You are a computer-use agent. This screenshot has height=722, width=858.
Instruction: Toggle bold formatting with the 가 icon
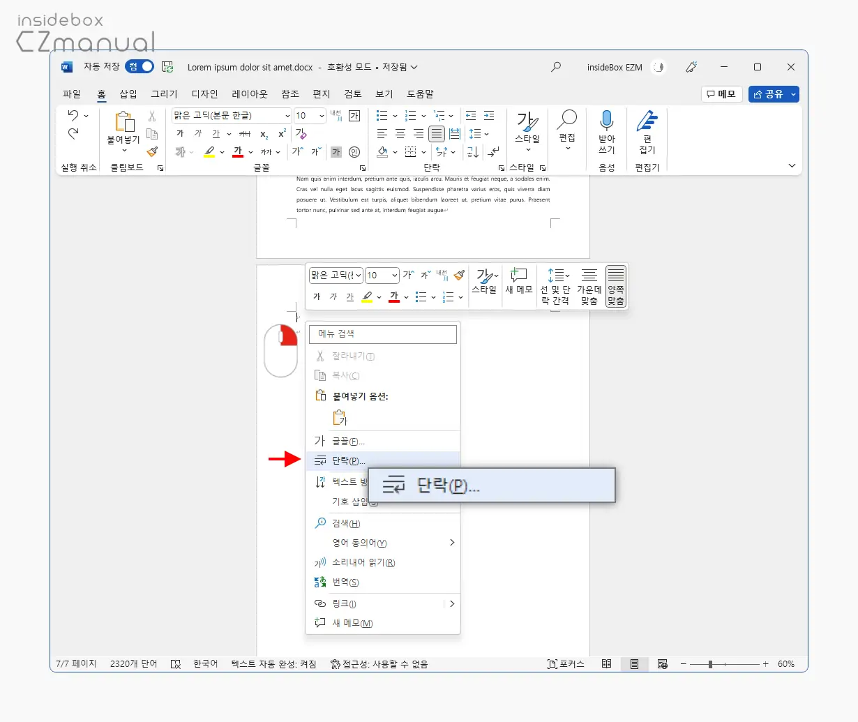(180, 133)
